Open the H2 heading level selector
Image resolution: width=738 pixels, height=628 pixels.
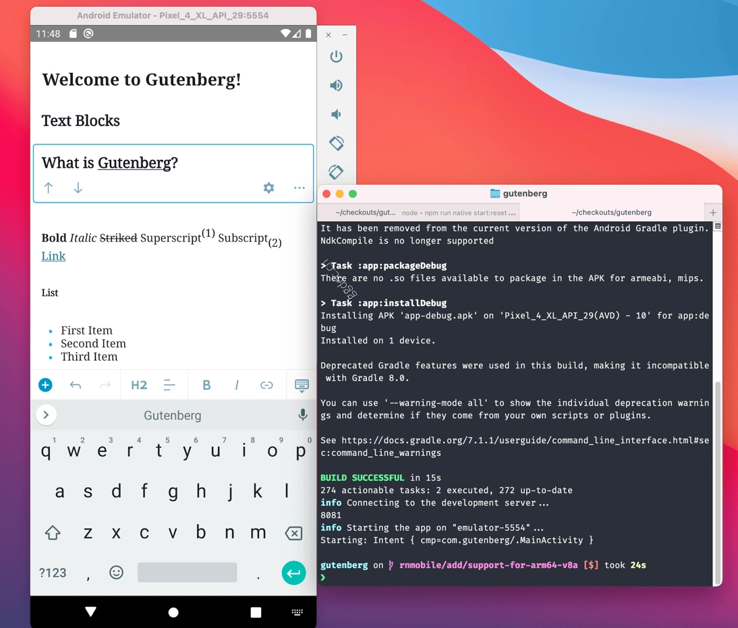tap(139, 385)
